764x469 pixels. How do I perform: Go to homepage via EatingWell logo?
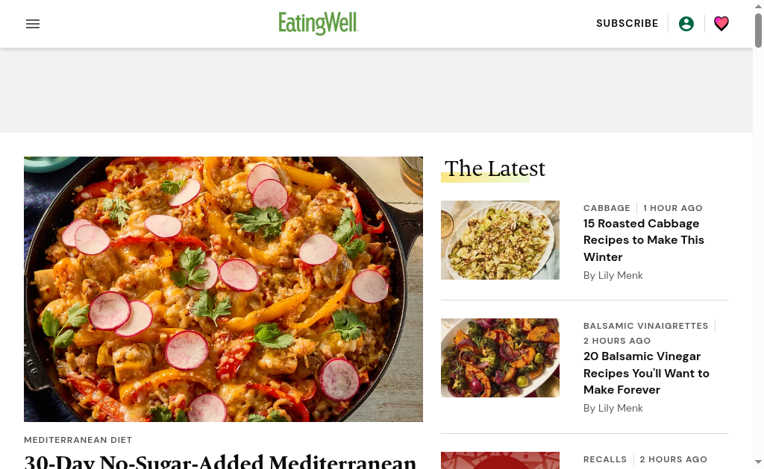[318, 23]
